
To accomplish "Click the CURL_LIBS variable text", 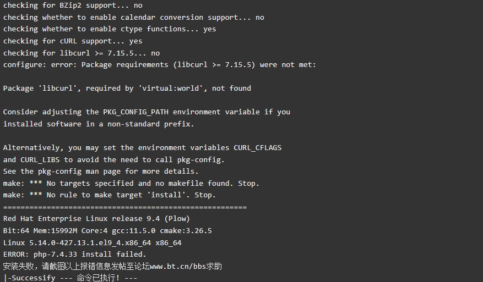I will [x=40, y=160].
